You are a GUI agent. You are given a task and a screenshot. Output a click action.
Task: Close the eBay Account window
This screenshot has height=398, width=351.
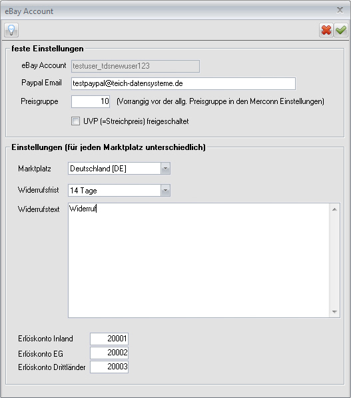pyautogui.click(x=340, y=10)
